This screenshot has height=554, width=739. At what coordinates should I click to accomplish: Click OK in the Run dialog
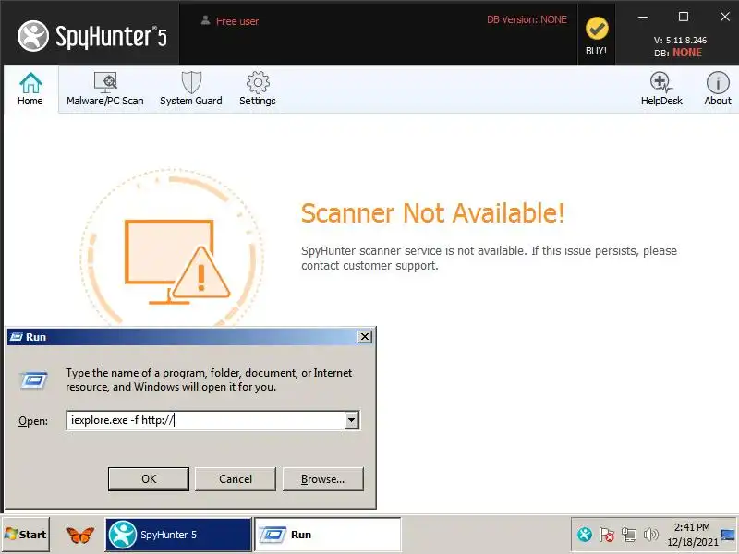pos(149,479)
